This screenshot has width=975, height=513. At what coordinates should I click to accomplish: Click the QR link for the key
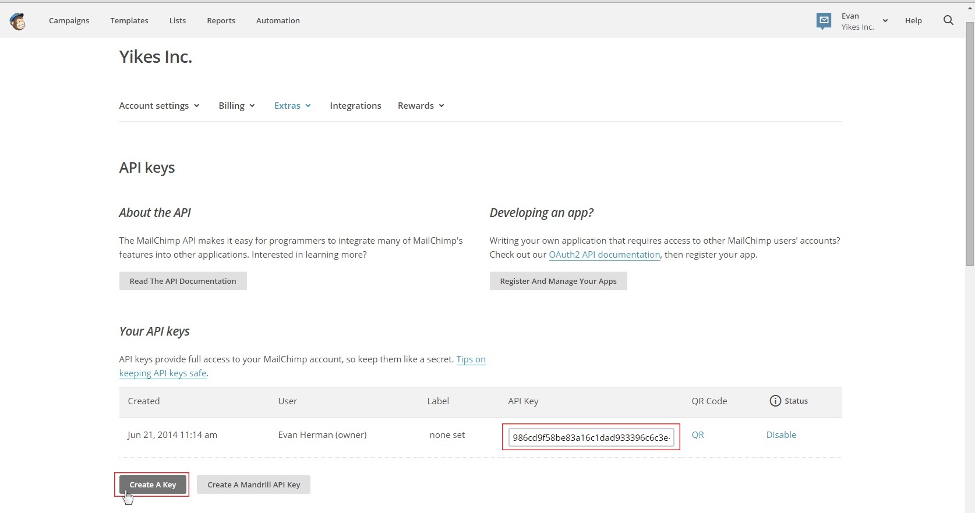click(698, 434)
